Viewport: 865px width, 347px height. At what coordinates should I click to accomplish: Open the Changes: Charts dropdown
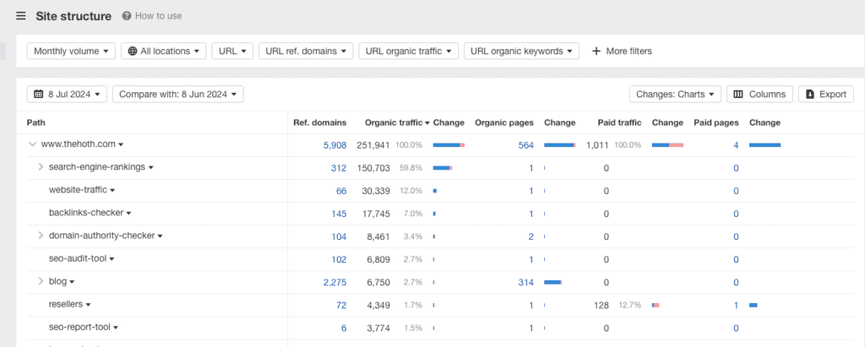point(675,95)
